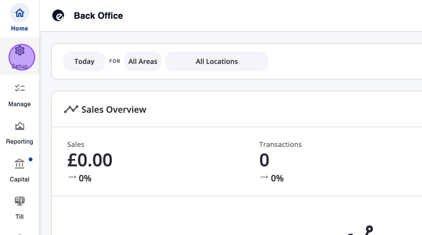Viewport: 422px width, 235px height.
Task: Click the £0.00 sales figure
Action: coord(90,160)
